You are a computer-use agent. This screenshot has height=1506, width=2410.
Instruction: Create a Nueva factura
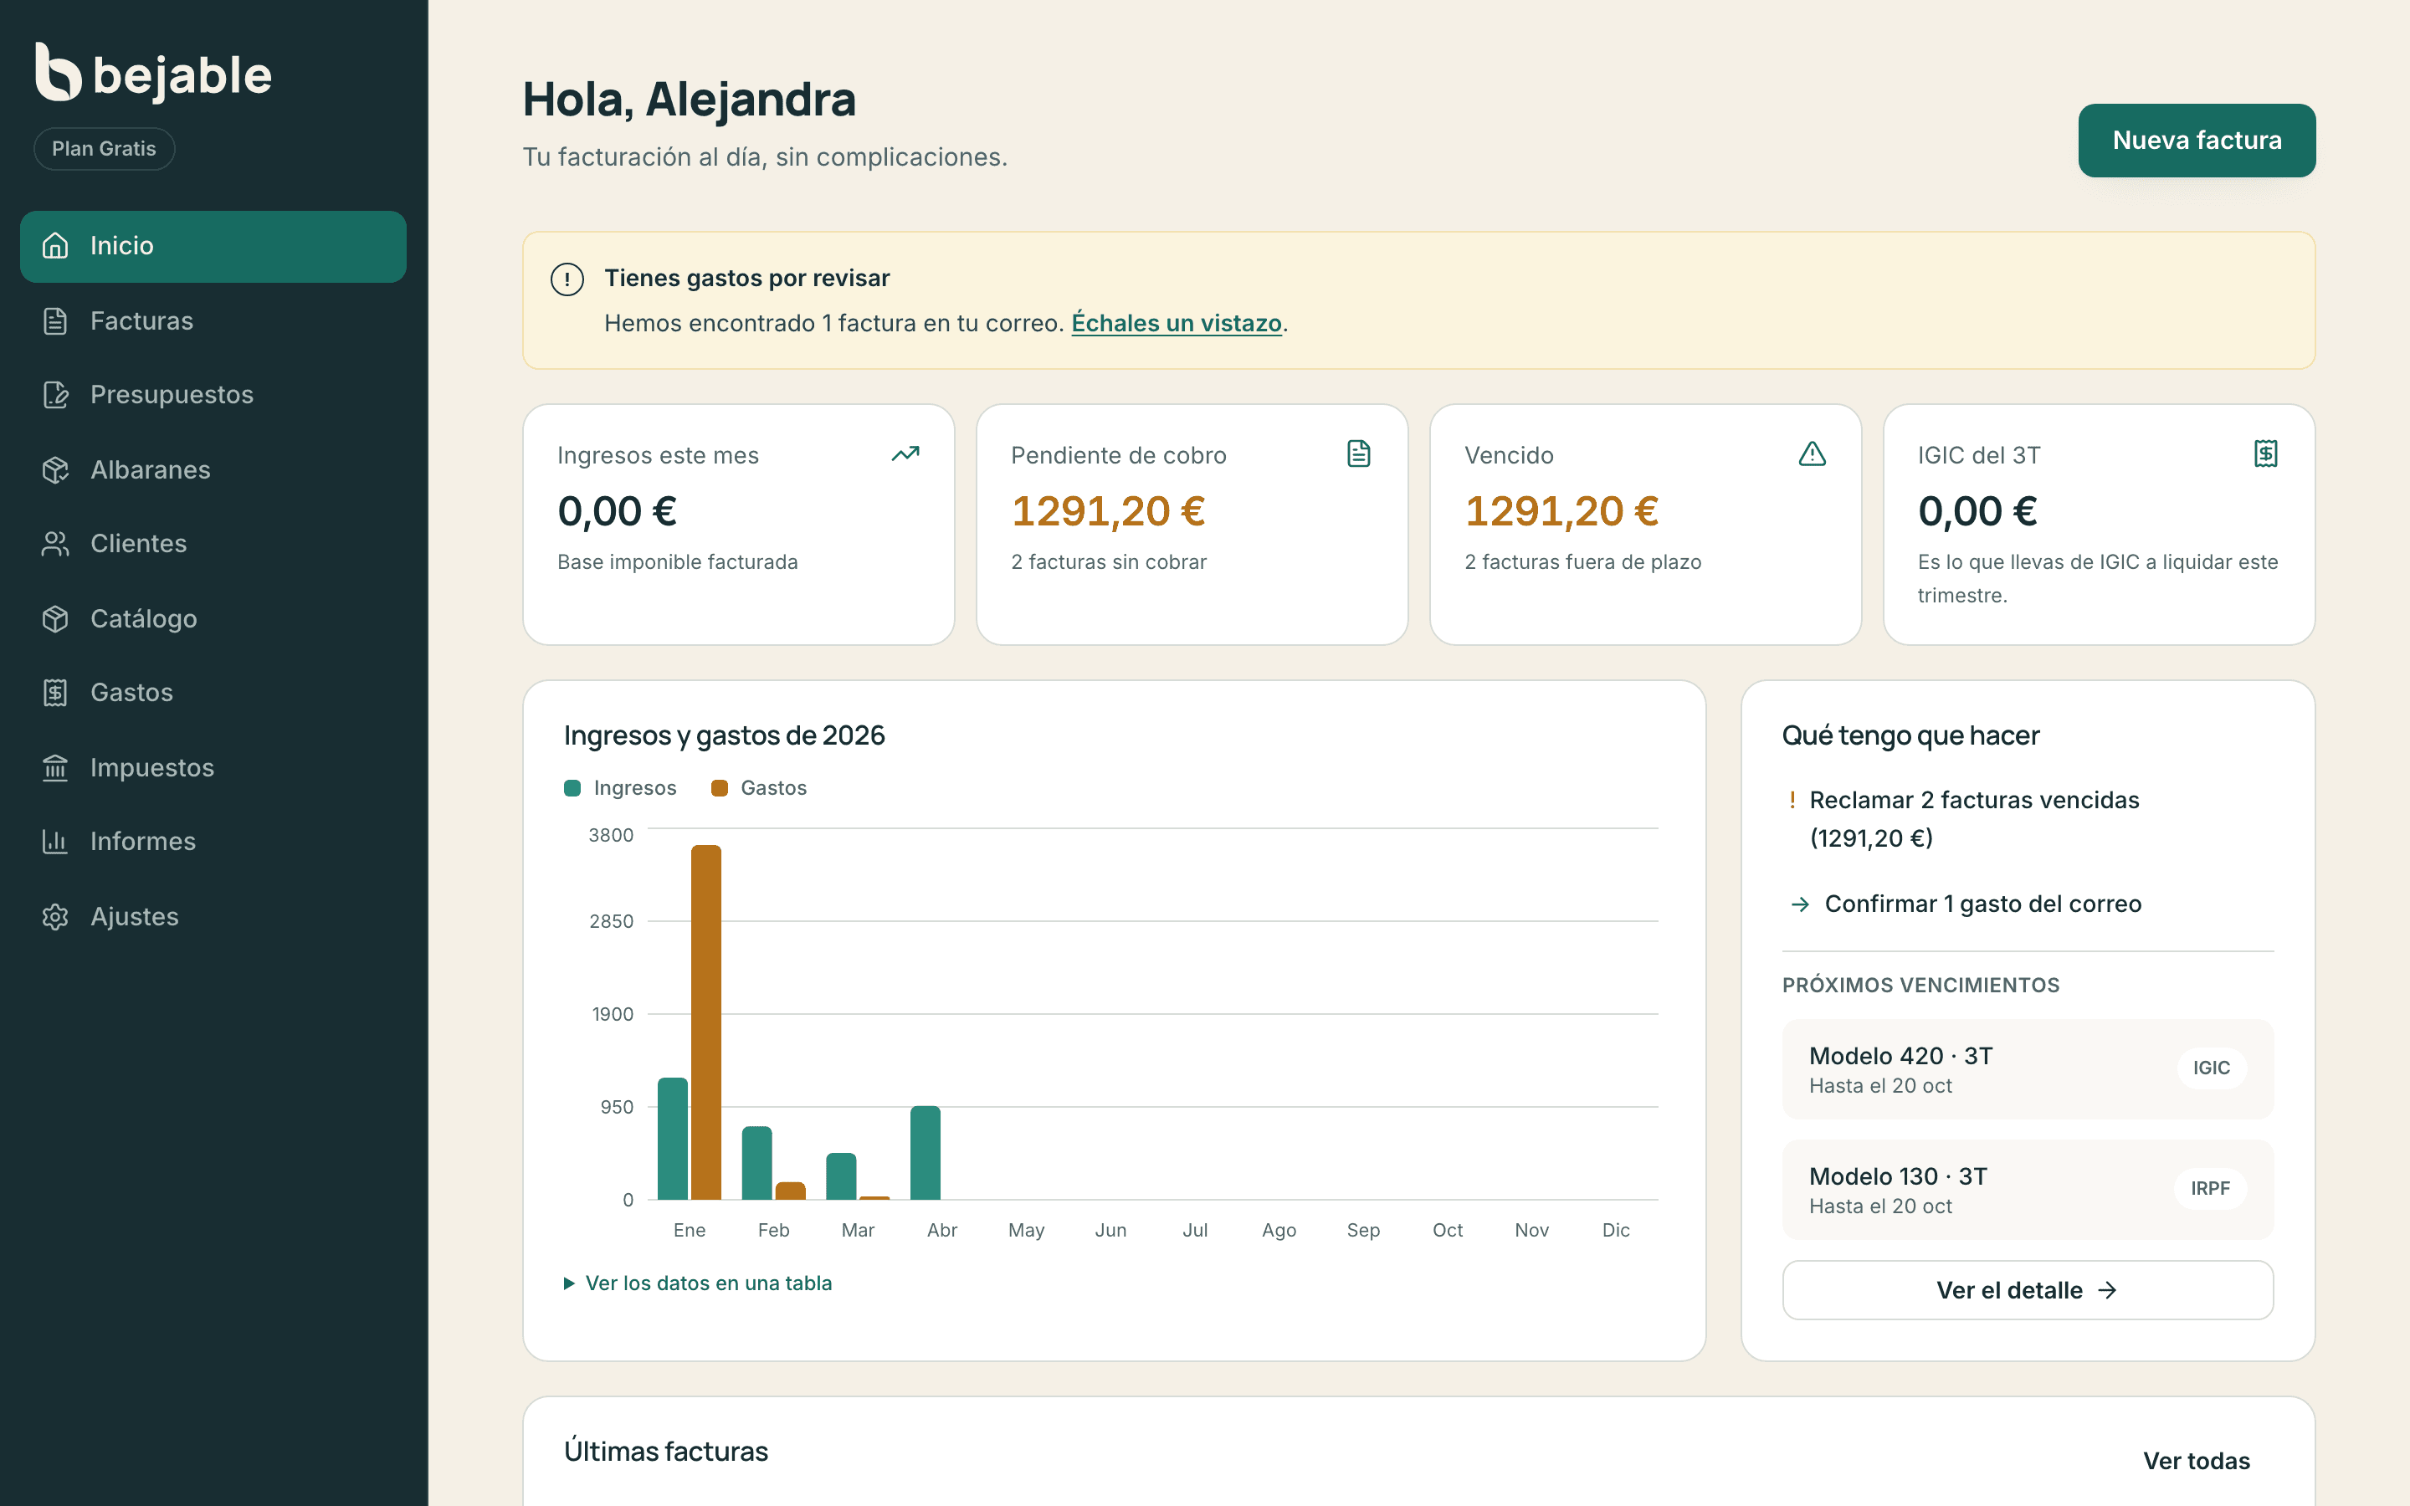(x=2197, y=141)
